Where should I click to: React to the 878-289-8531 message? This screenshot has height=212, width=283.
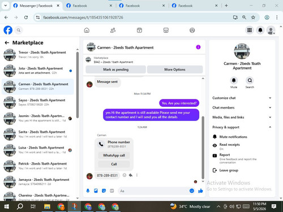click(x=125, y=175)
